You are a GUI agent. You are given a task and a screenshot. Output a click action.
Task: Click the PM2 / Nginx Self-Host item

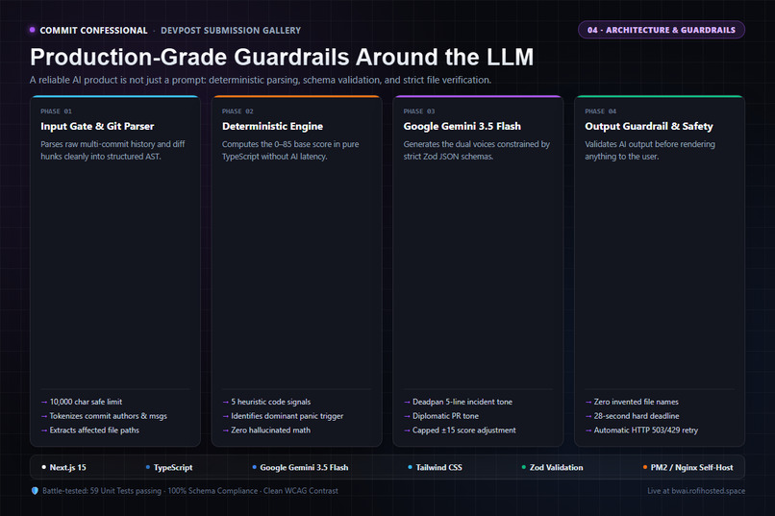(687, 468)
